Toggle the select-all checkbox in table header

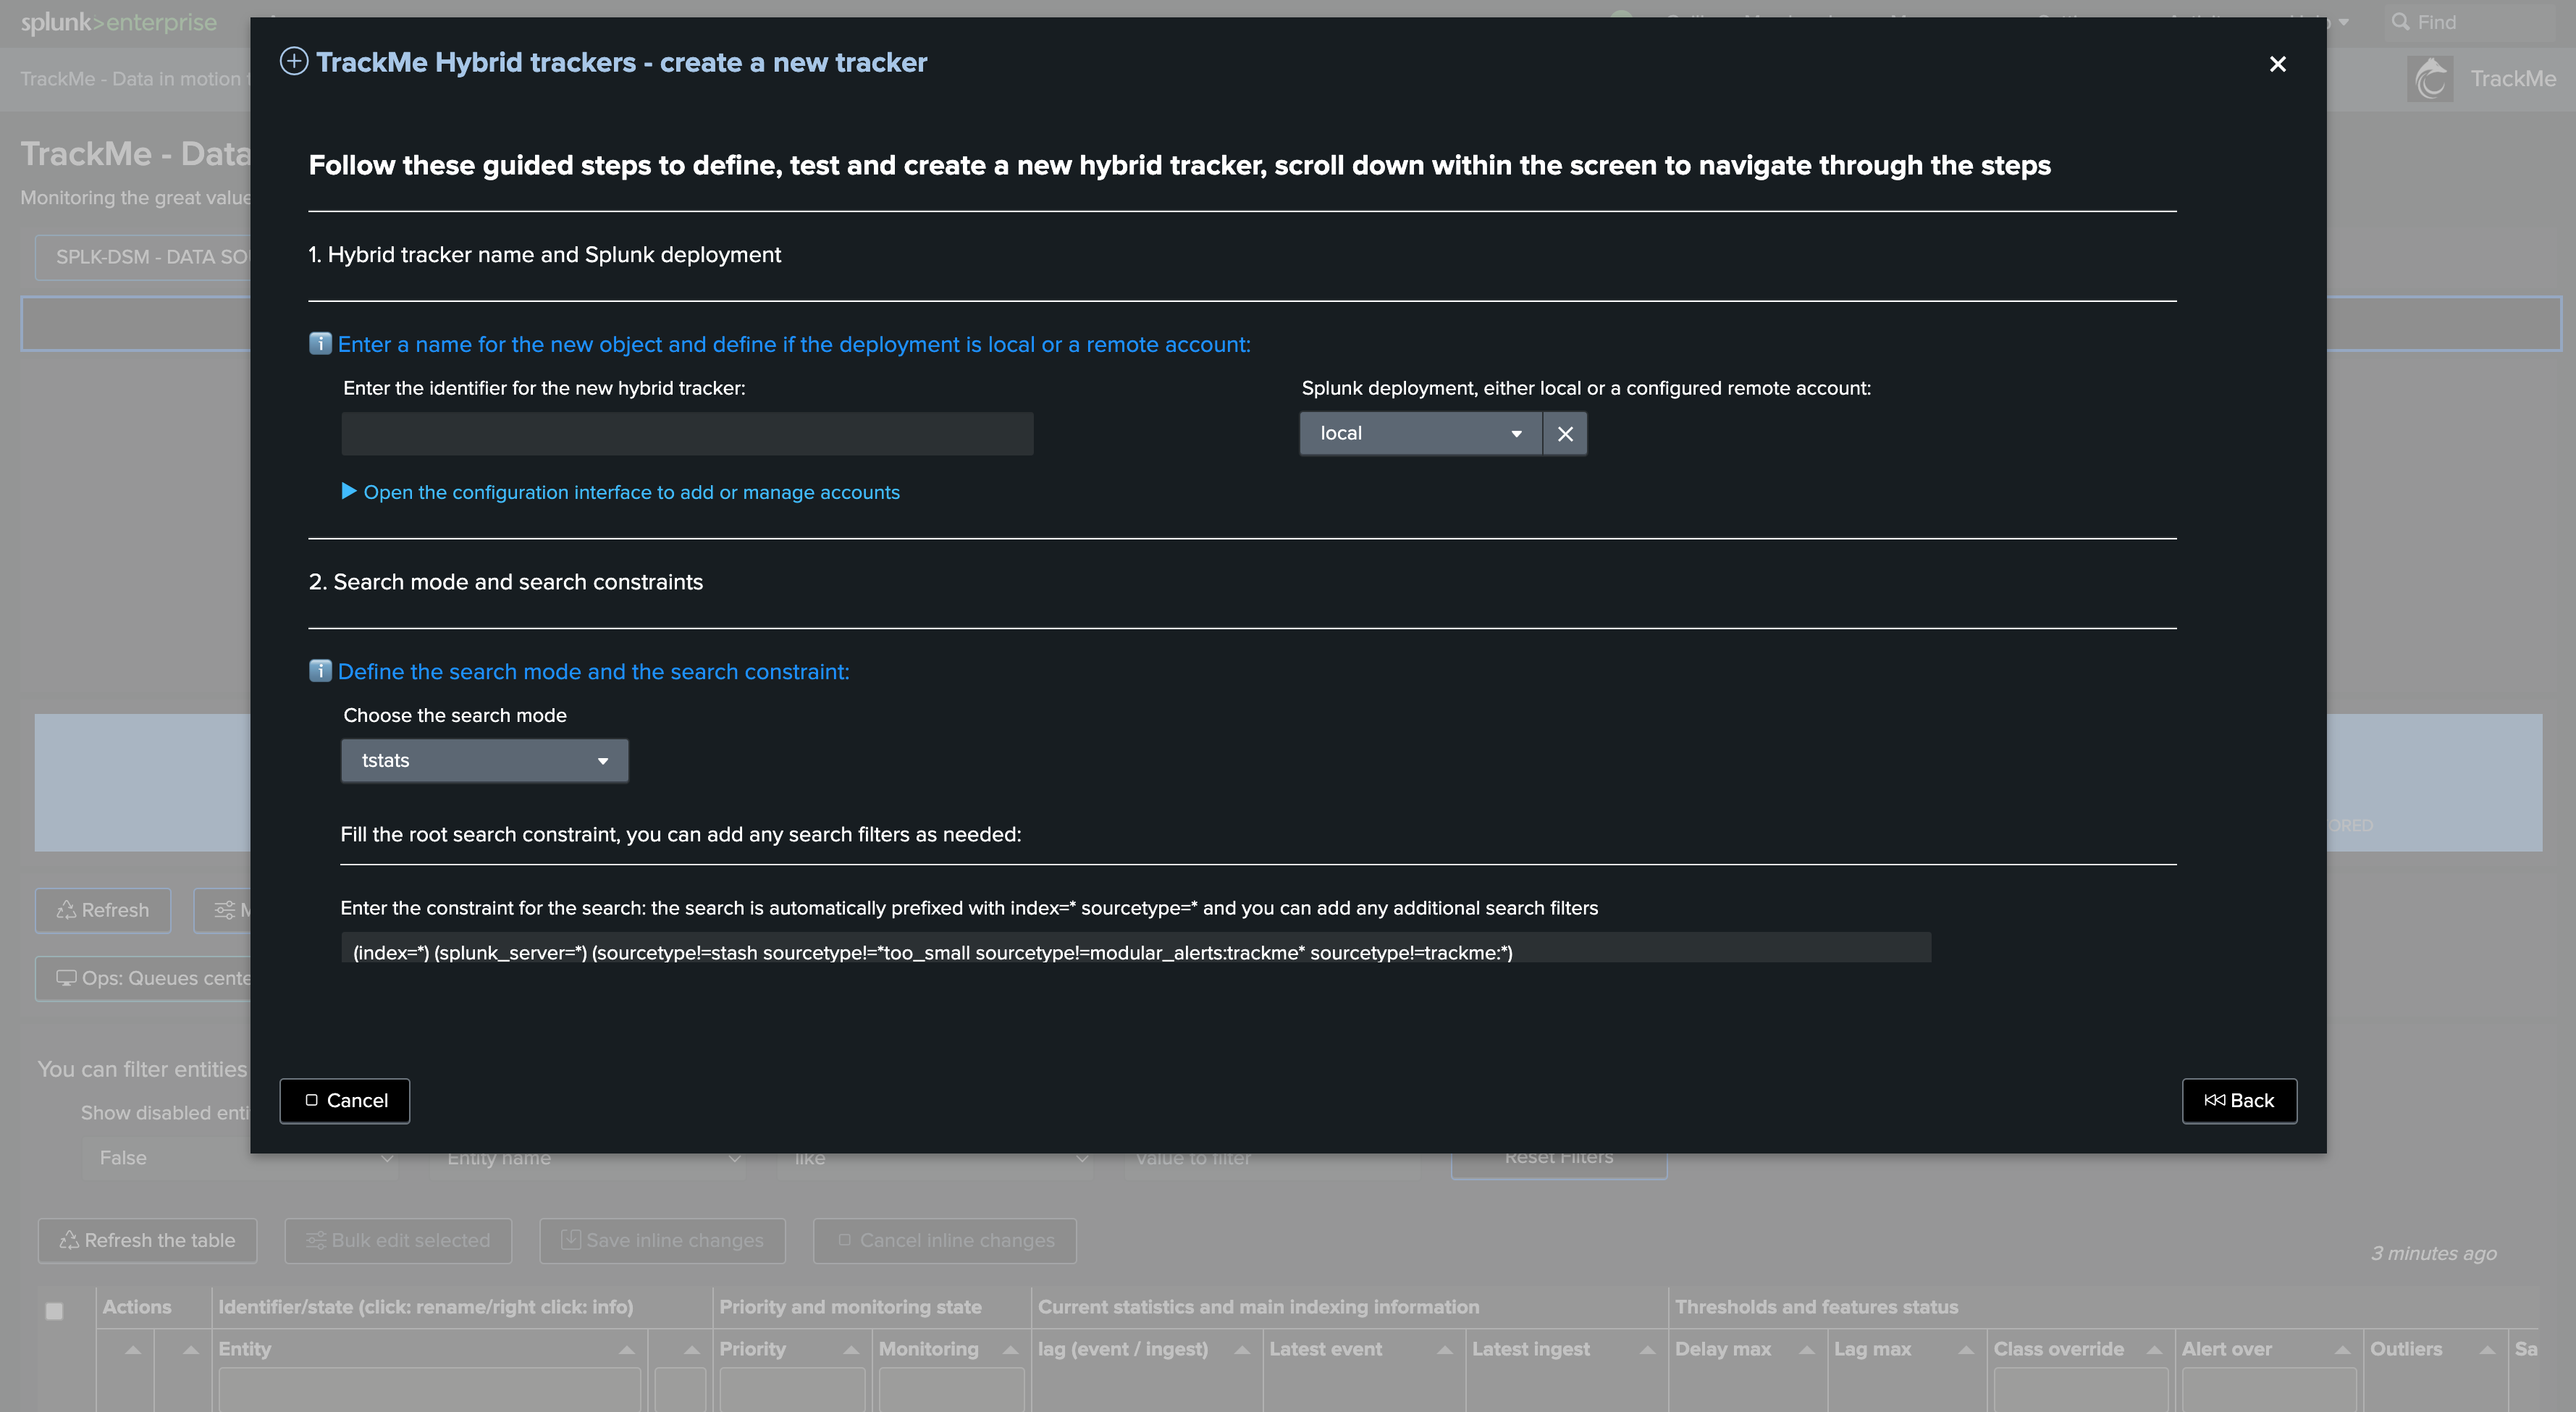(x=55, y=1311)
